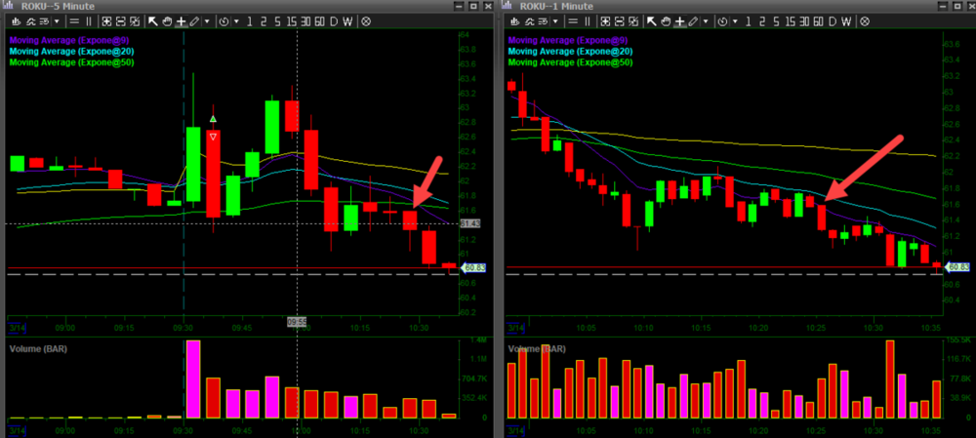Switch the 5 Minute chart to Weekly (W) interval
This screenshot has height=438, width=976.
(349, 20)
